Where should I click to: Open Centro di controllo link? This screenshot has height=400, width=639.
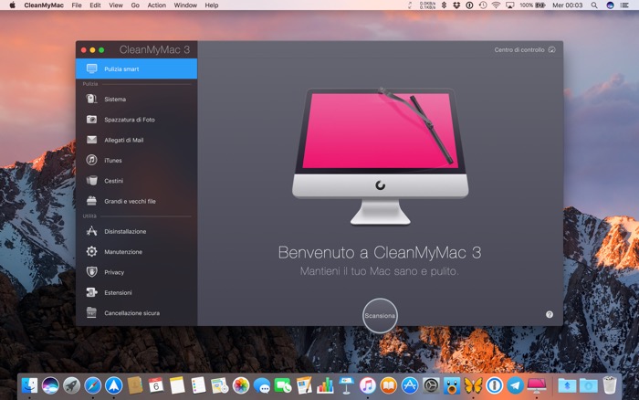click(525, 49)
